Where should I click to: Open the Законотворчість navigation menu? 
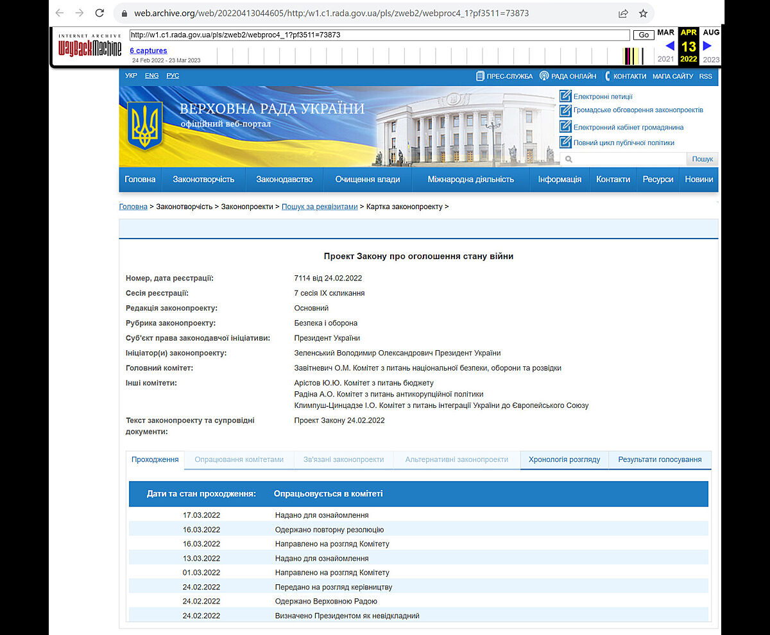pyautogui.click(x=203, y=180)
